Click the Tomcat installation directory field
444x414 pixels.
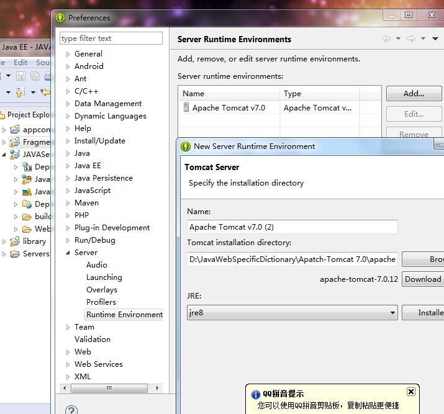coord(292,259)
